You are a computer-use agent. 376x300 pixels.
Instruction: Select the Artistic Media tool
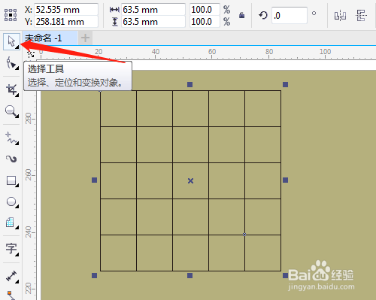coord(11,159)
